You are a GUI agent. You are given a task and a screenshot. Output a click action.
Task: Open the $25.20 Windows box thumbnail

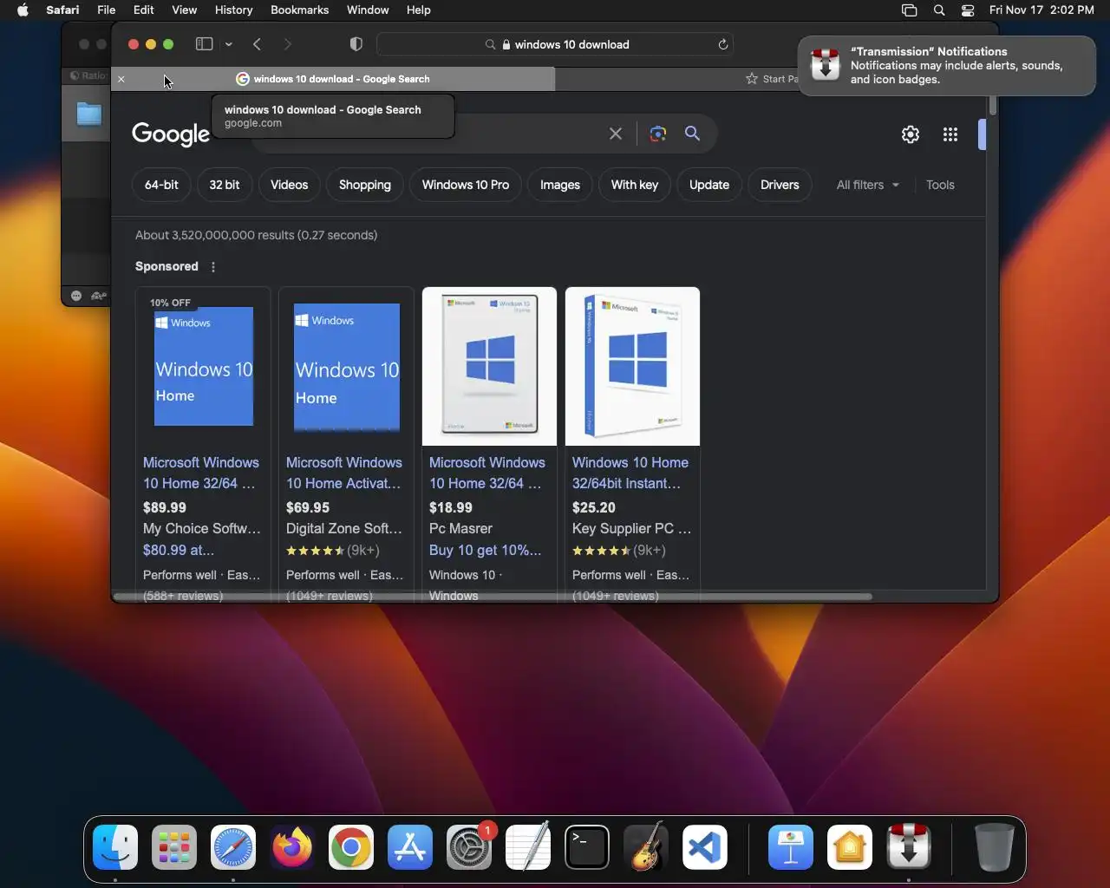click(632, 366)
